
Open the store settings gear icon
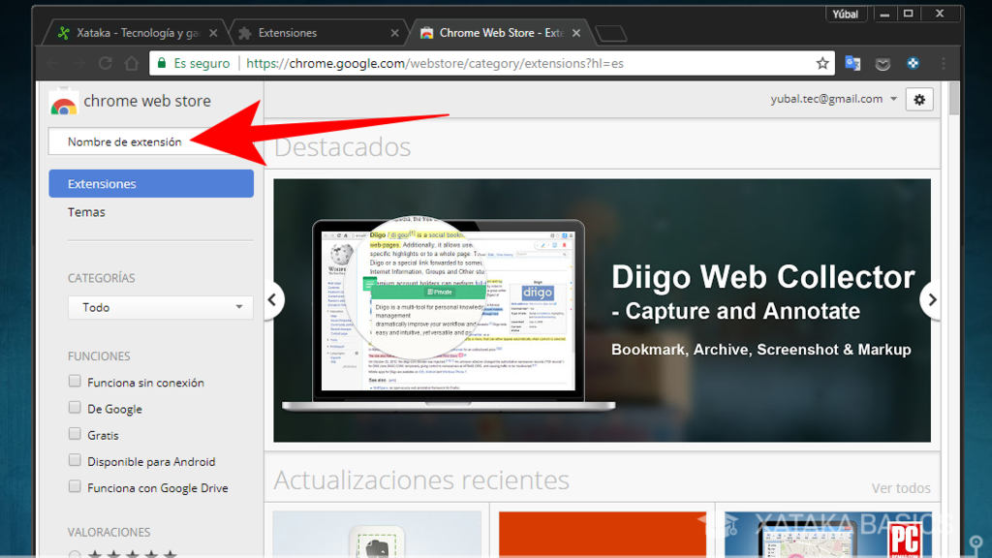pyautogui.click(x=918, y=99)
